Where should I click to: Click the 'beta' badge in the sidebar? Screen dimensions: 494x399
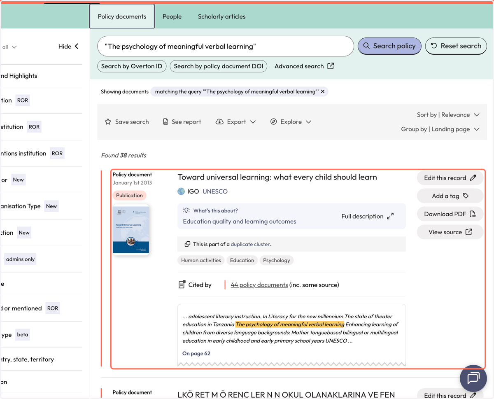23,334
